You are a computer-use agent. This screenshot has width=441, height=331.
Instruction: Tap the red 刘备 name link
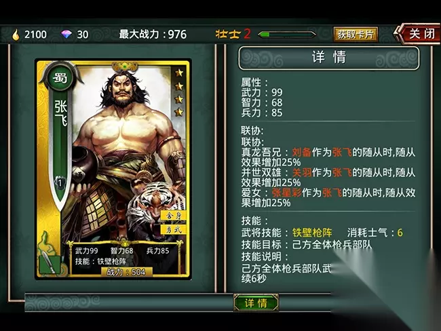301,153
